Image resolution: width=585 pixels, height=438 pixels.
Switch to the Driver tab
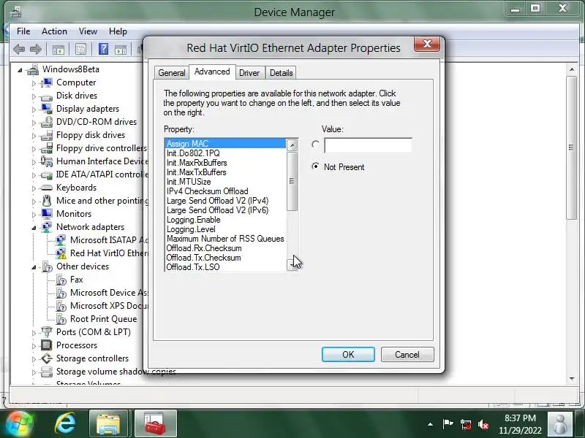[x=249, y=72]
